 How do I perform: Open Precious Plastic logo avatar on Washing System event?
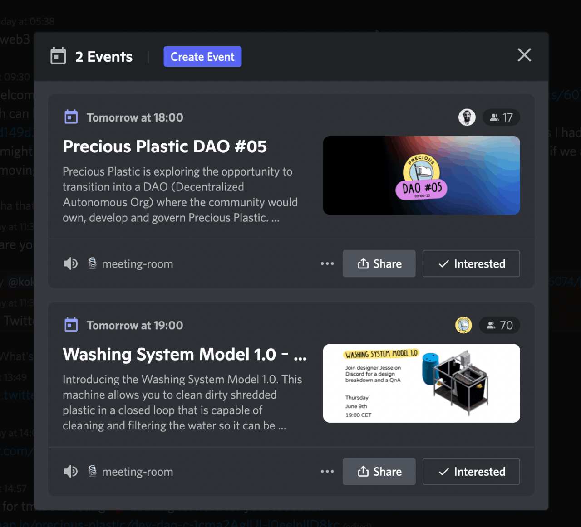click(463, 325)
